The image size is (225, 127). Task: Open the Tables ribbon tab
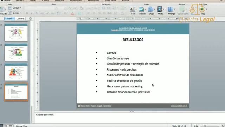click(33, 1)
